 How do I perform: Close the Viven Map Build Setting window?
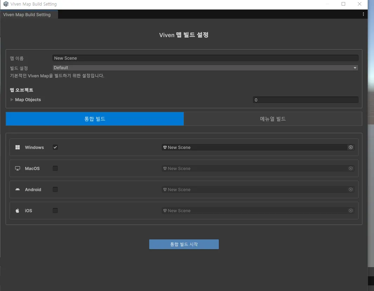click(360, 4)
